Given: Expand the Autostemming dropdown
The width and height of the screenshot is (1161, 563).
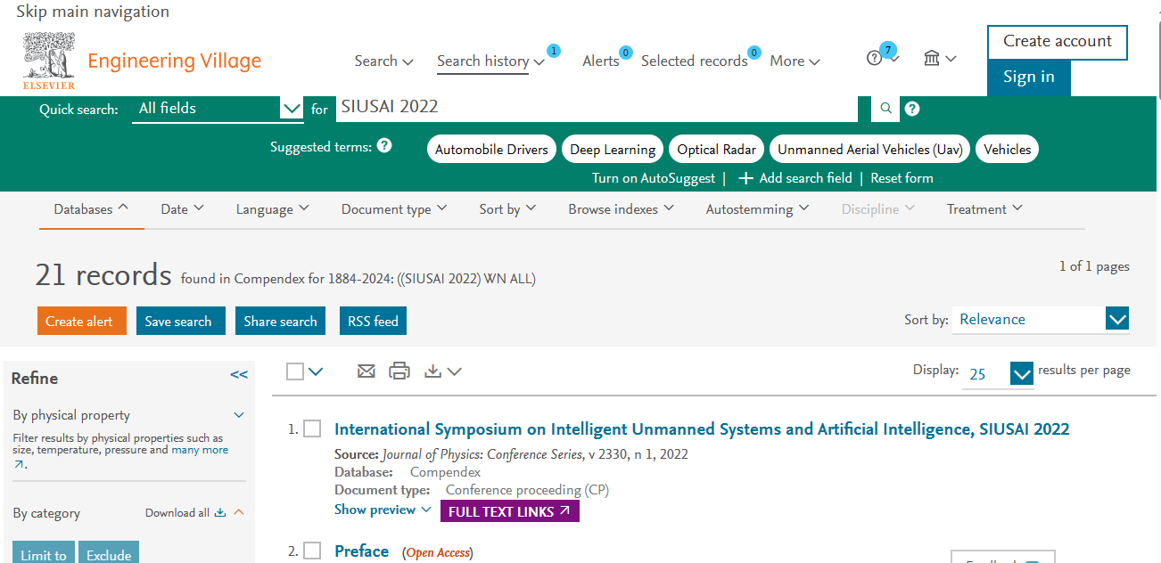Looking at the screenshot, I should click(757, 209).
